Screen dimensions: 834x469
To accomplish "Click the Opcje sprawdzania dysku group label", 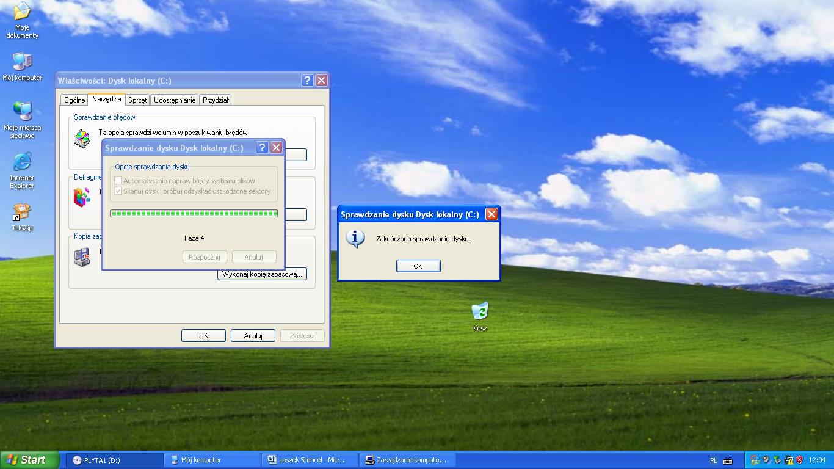I will 153,166.
